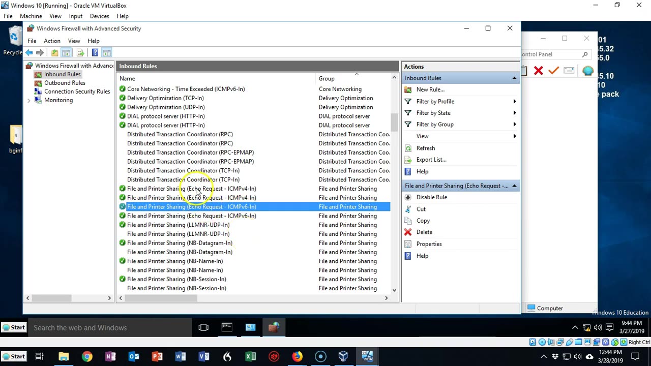Click the blue Help question-mark toolbar icon
The image size is (651, 366).
pyautogui.click(x=95, y=53)
